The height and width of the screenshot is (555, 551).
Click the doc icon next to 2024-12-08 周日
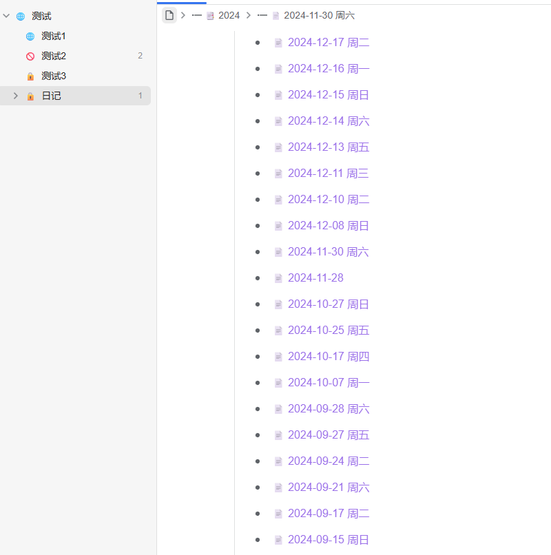[278, 226]
